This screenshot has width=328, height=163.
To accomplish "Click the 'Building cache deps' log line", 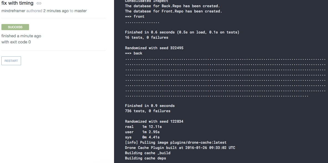I will (146, 158).
